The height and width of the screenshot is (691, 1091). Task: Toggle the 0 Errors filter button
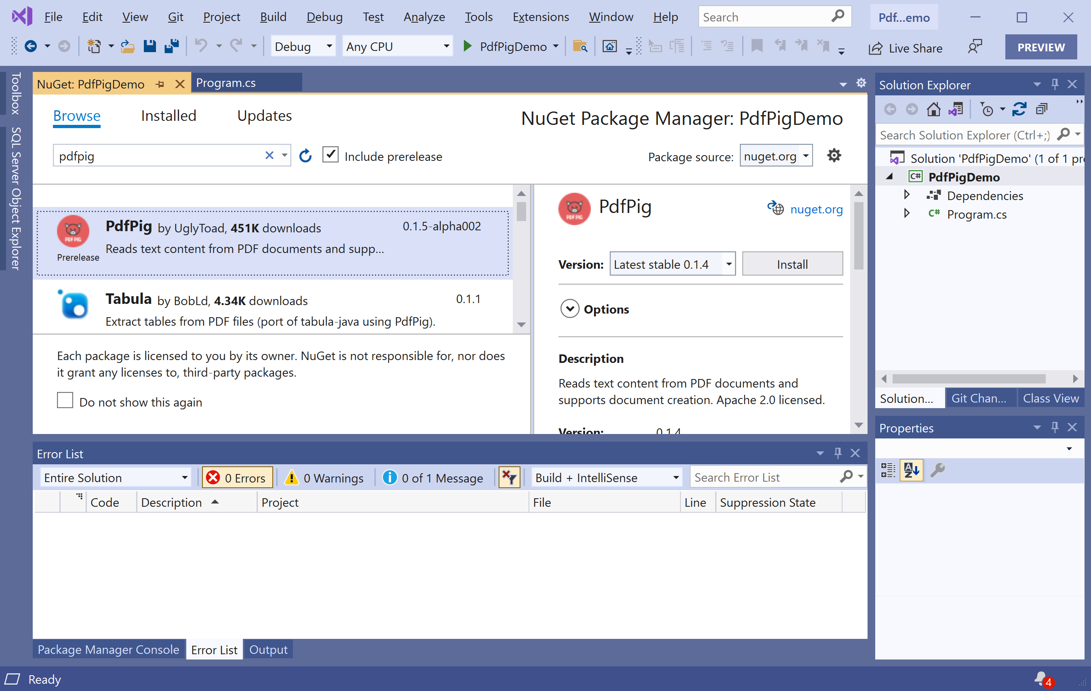tap(237, 478)
